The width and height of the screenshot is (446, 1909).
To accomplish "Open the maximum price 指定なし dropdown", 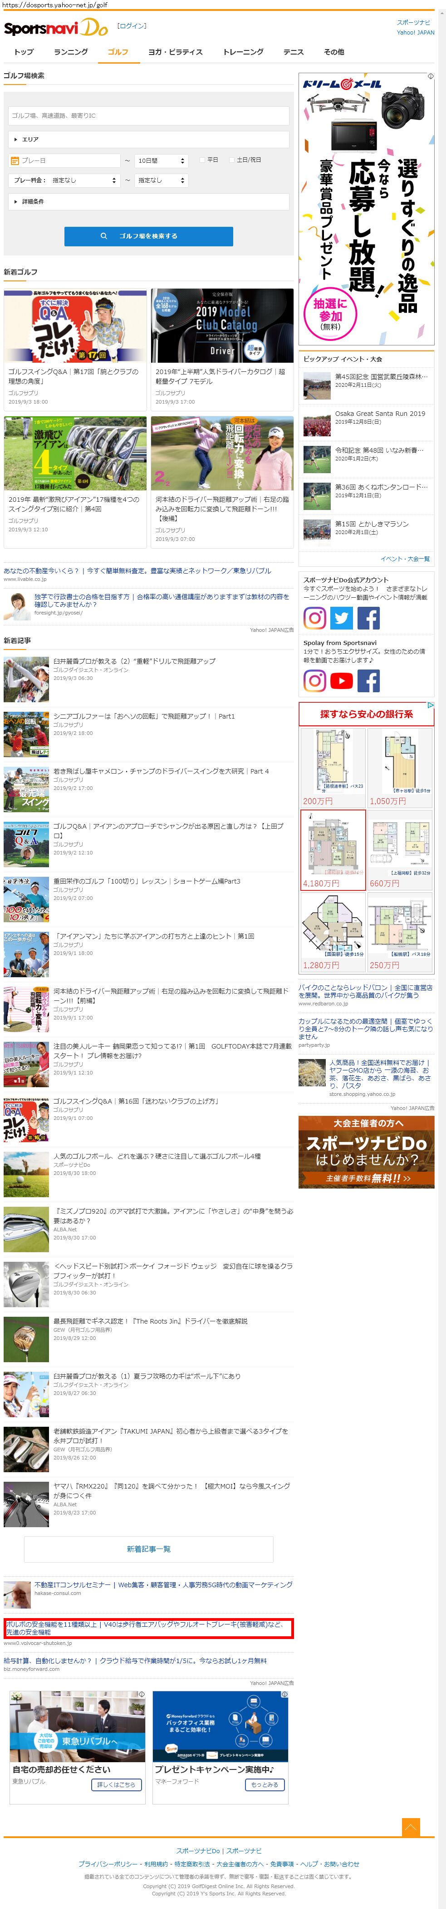I will pos(161,180).
